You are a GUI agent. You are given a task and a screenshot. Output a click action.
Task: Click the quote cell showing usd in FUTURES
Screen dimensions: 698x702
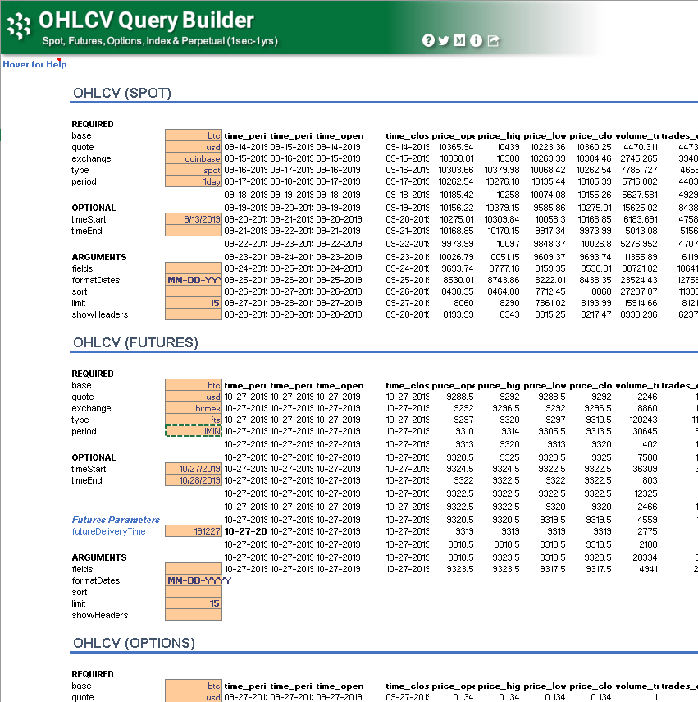tap(194, 397)
